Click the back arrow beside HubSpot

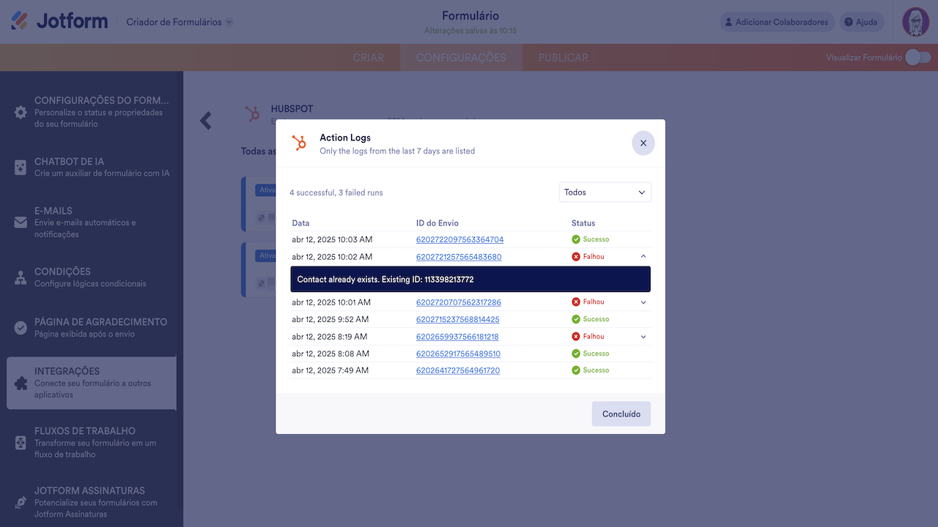[206, 121]
